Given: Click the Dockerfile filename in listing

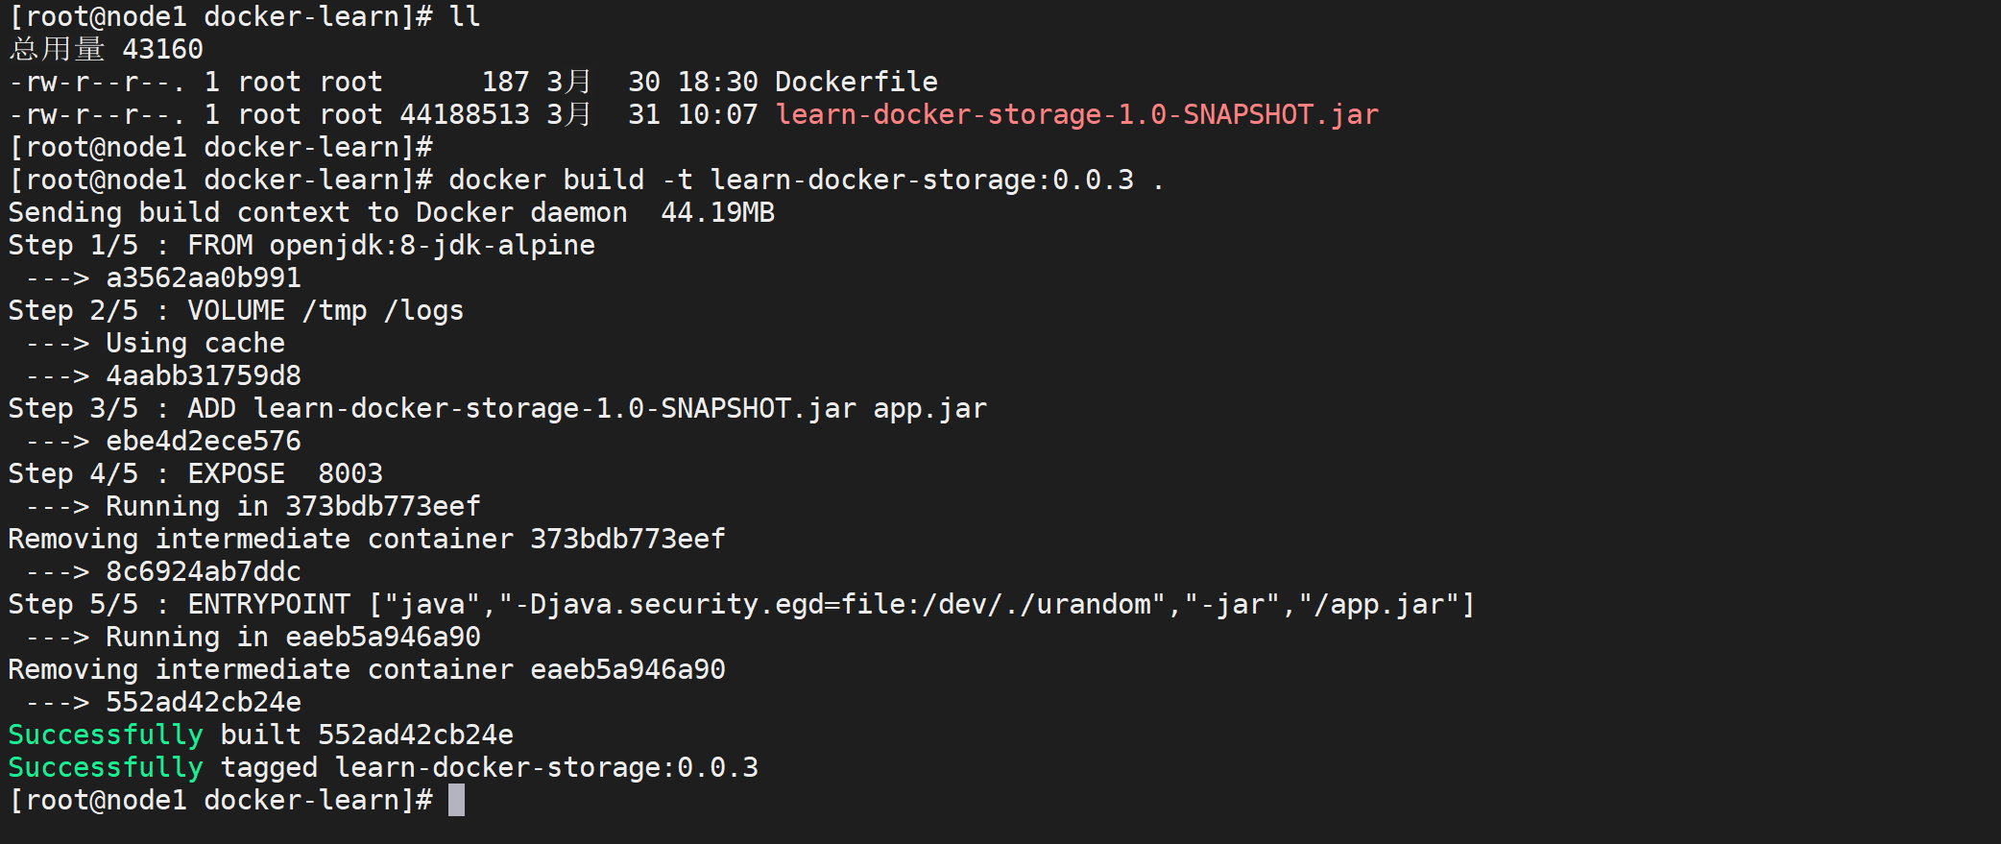Looking at the screenshot, I should [x=856, y=83].
